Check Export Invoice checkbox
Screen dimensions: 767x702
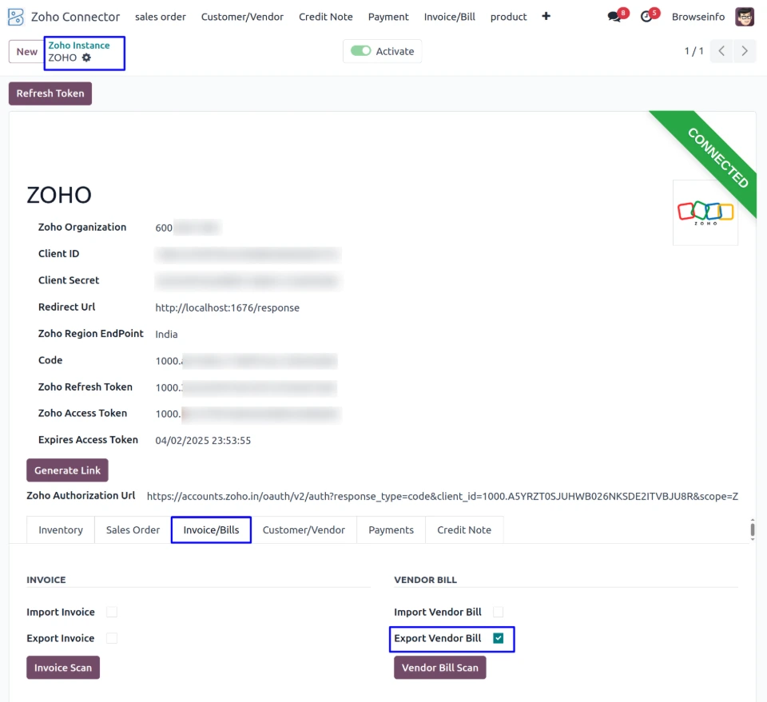click(112, 638)
